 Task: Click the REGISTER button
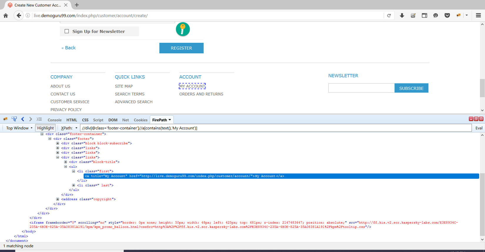[181, 48]
